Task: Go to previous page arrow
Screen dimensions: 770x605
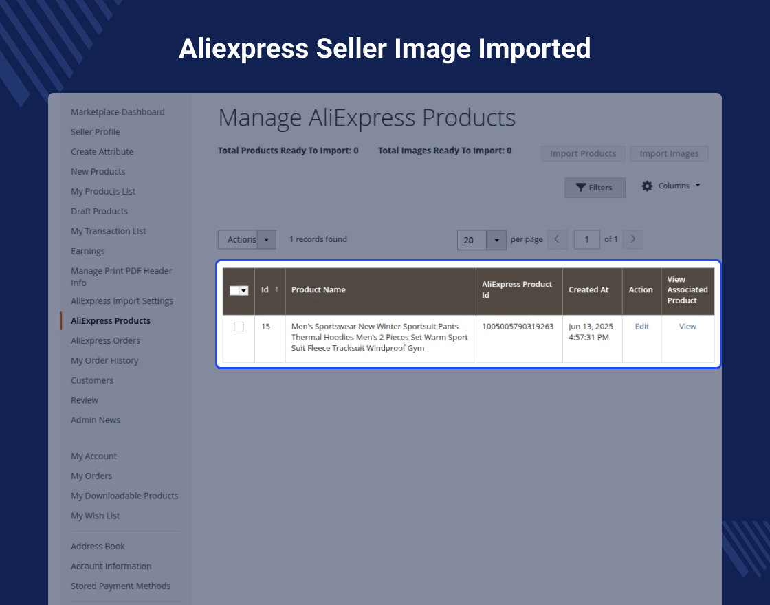Action: pyautogui.click(x=558, y=239)
